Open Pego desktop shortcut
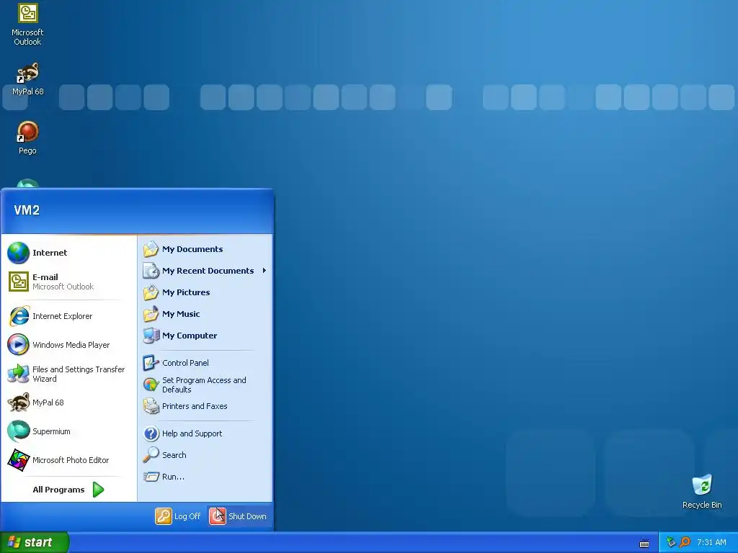Image resolution: width=738 pixels, height=553 pixels. point(28,138)
